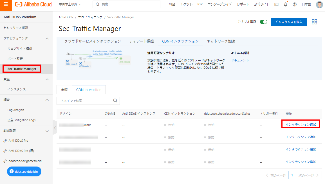Open the 中国本土以外 region dropdown

[70, 4]
